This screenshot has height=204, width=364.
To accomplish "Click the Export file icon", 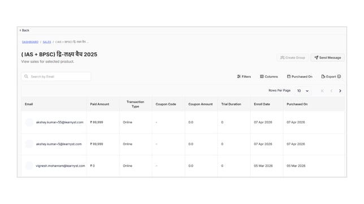I will pos(323,77).
